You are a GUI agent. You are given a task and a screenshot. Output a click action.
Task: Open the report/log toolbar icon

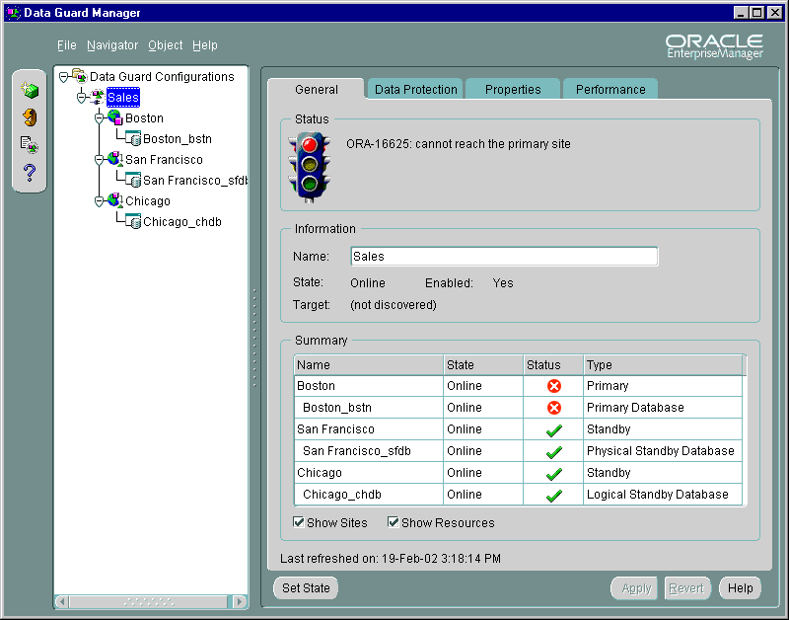pyautogui.click(x=29, y=144)
